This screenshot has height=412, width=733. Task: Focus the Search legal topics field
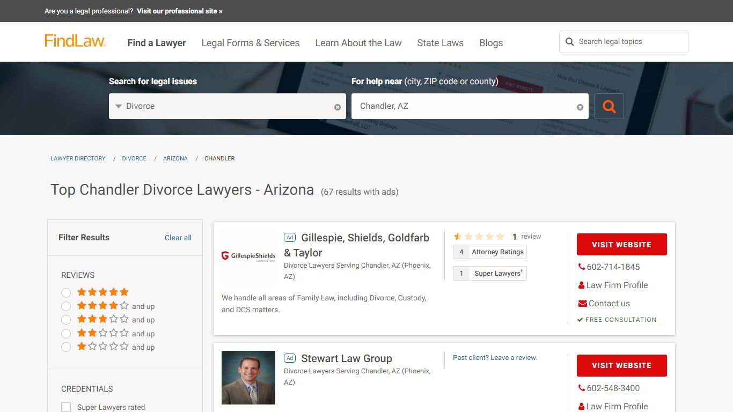pyautogui.click(x=624, y=42)
